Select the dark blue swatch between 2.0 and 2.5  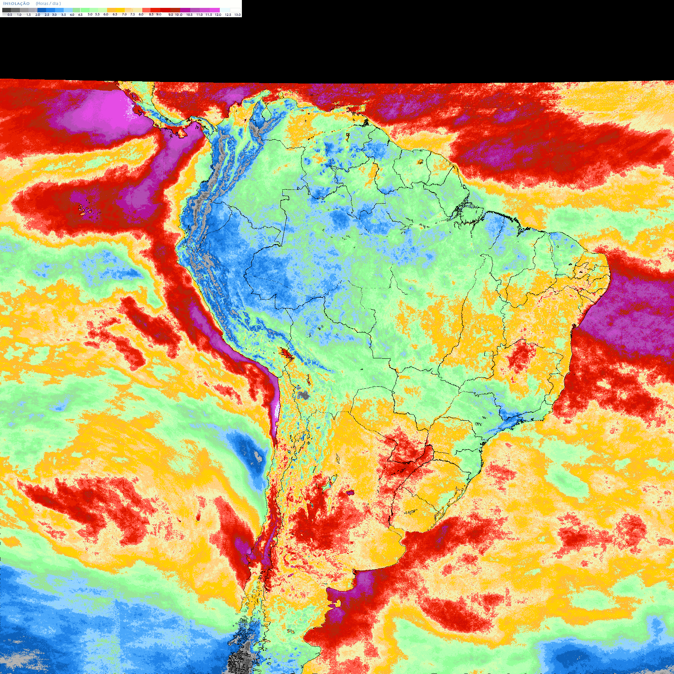pos(42,10)
